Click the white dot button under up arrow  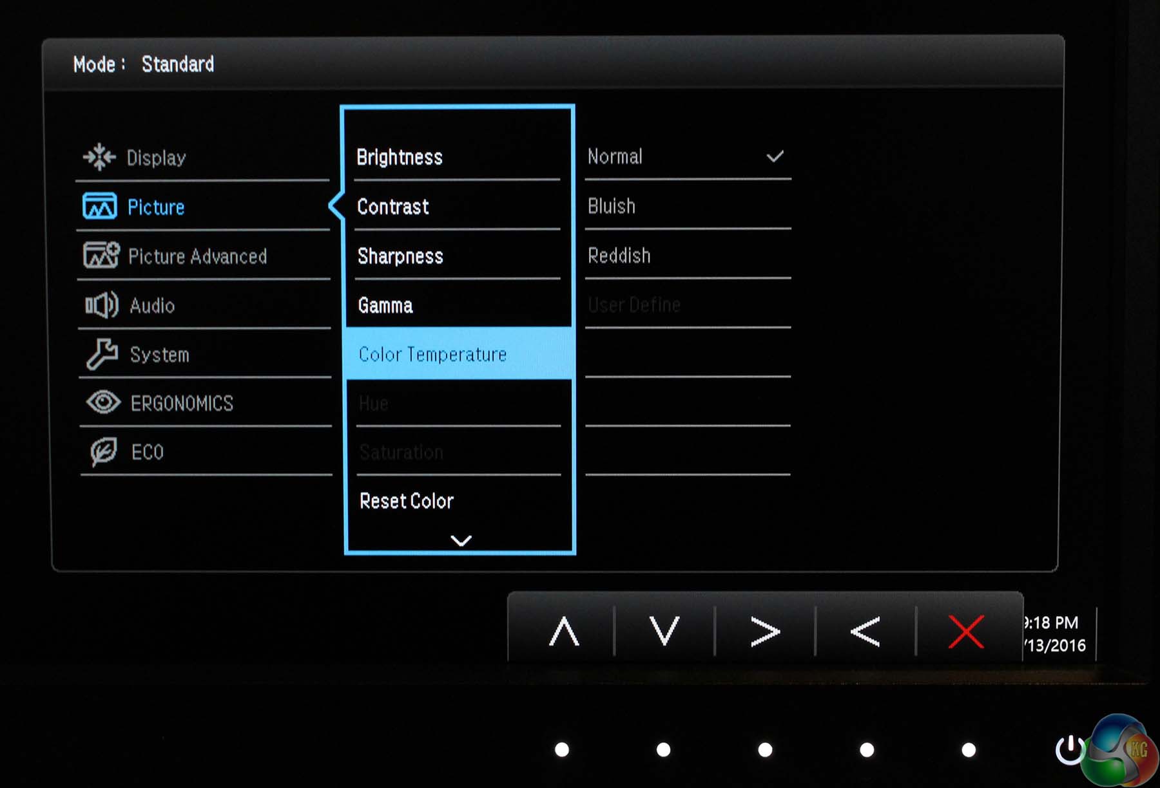562,749
